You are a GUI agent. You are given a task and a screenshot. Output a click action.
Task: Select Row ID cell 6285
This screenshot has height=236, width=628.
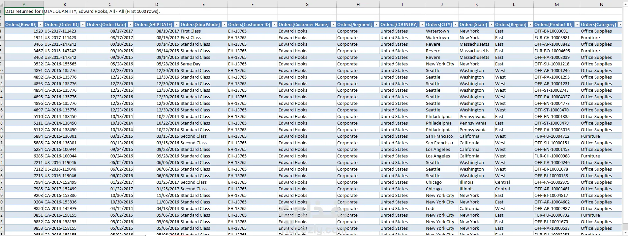[24, 156]
